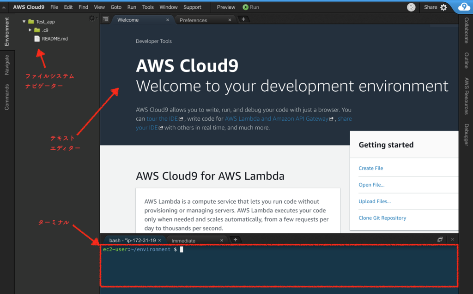Add a new editor tab with plus icon
Viewport: 473px width, 294px height.
[243, 19]
